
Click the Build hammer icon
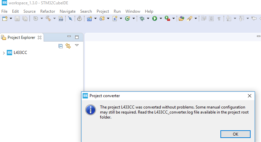tap(48, 18)
